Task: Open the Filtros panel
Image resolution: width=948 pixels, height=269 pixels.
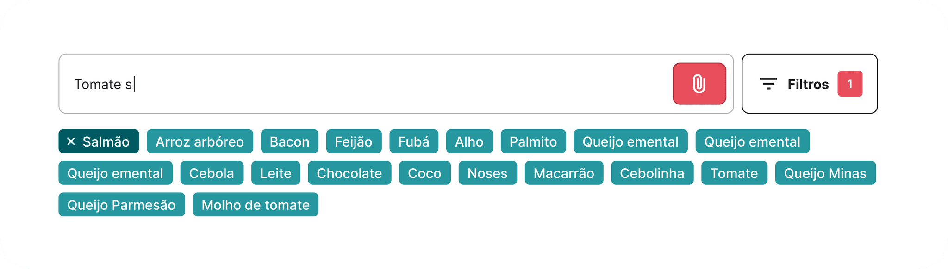Action: point(808,84)
